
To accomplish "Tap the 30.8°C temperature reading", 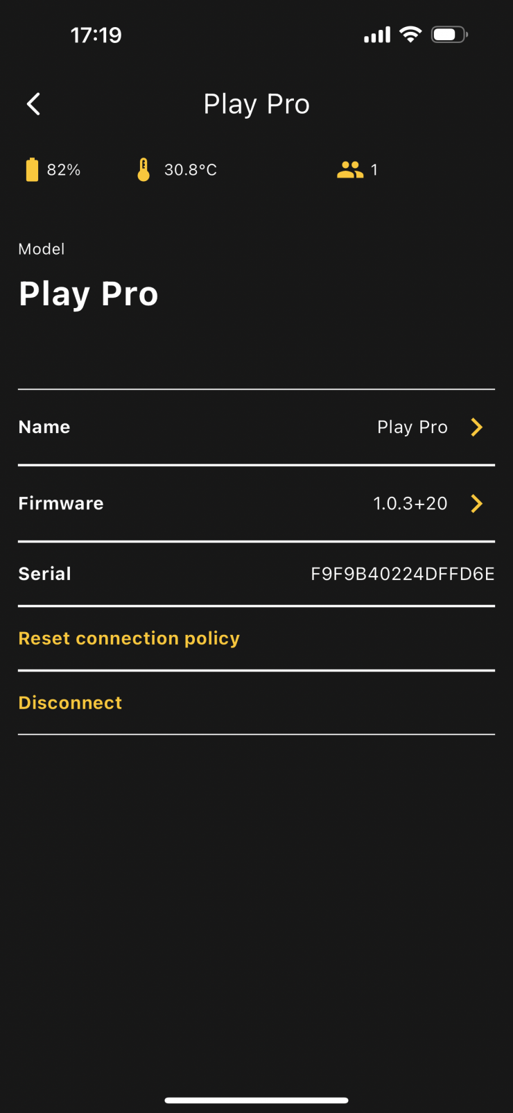I will [191, 170].
